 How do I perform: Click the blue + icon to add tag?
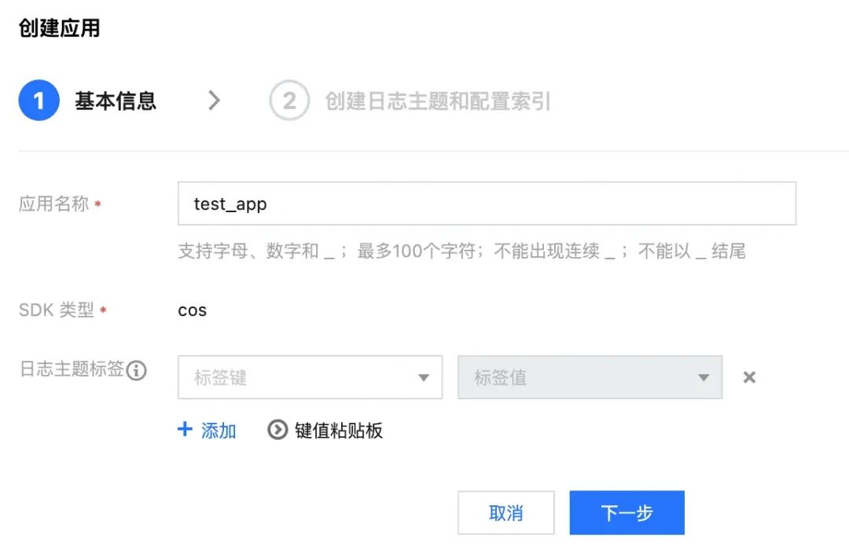coord(184,430)
